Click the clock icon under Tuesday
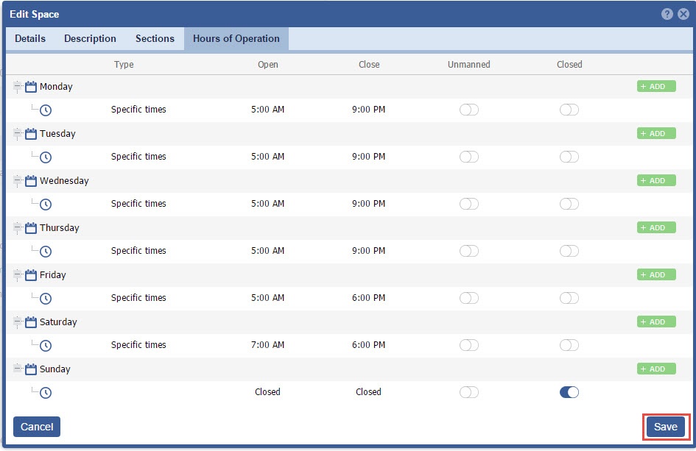The image size is (696, 451). pos(46,157)
